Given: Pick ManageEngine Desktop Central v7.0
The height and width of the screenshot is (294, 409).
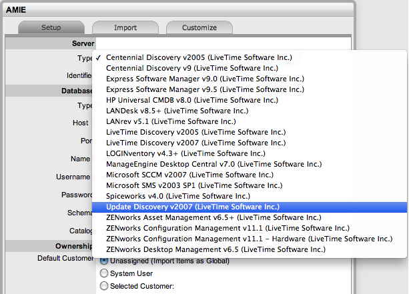Looking at the screenshot, I should coord(214,164).
